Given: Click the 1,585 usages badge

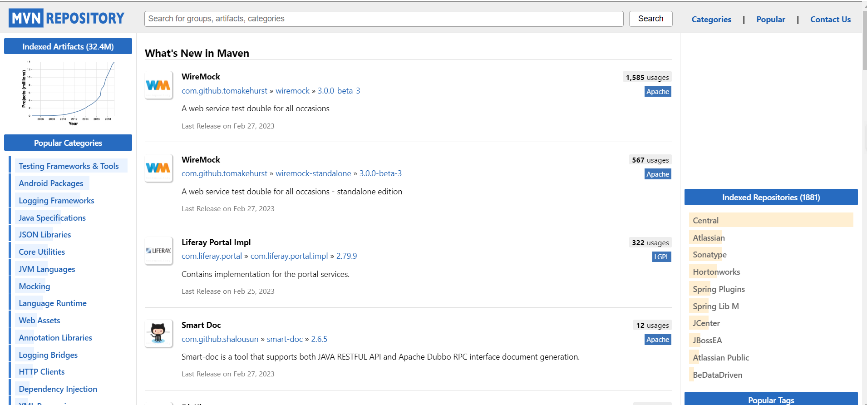Looking at the screenshot, I should [647, 77].
